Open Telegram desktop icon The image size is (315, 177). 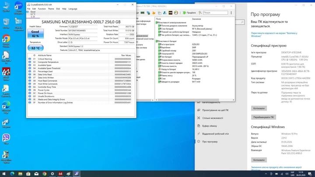(x=6, y=124)
